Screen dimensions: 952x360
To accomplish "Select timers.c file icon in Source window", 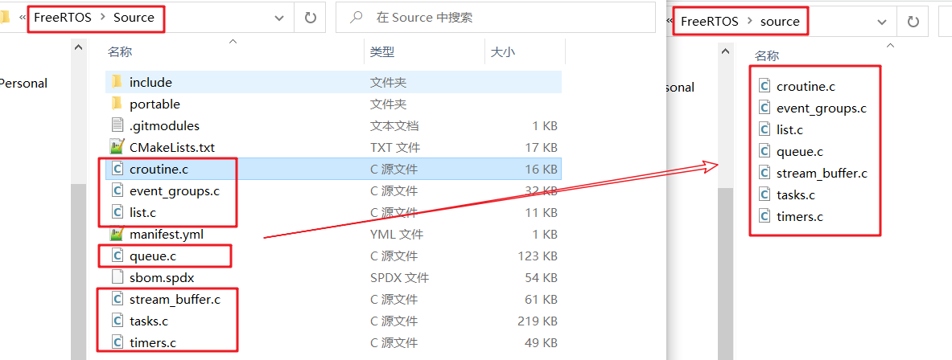I will coord(117,343).
